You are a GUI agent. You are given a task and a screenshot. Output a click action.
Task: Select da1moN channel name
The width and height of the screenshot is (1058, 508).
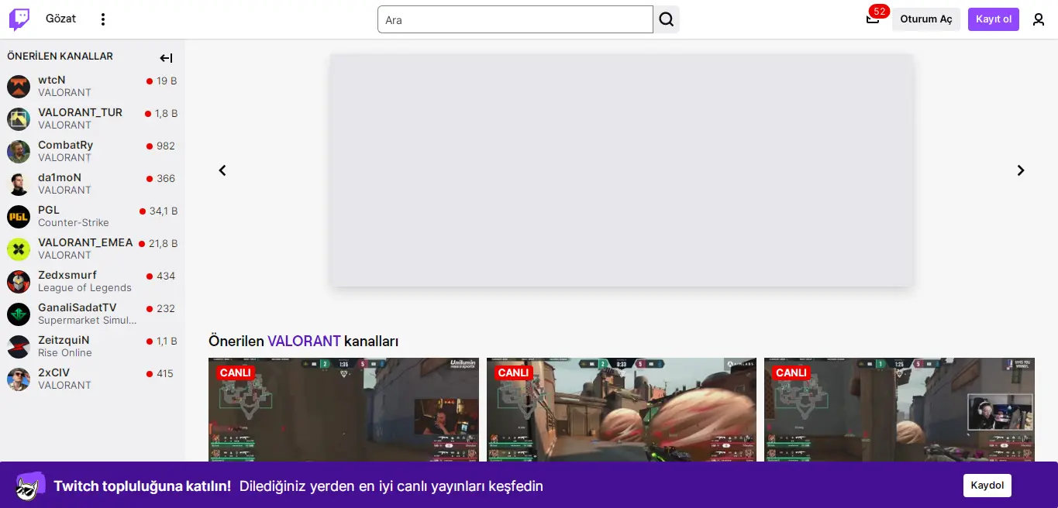tap(60, 177)
